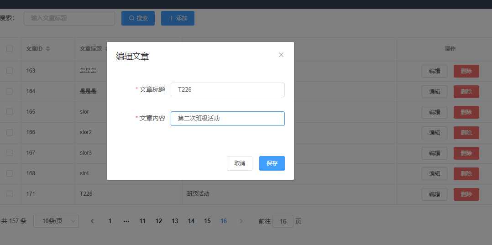492x245 pixels.
Task: Click the 取消 button in dialog
Action: pos(240,163)
